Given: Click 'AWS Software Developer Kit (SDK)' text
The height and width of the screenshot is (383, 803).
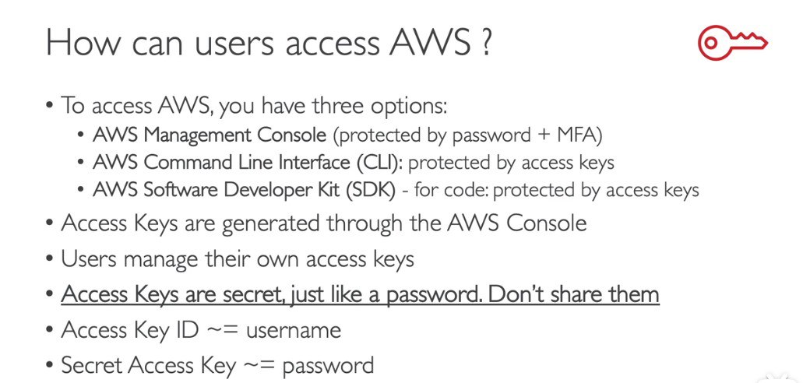Looking at the screenshot, I should 245,190.
